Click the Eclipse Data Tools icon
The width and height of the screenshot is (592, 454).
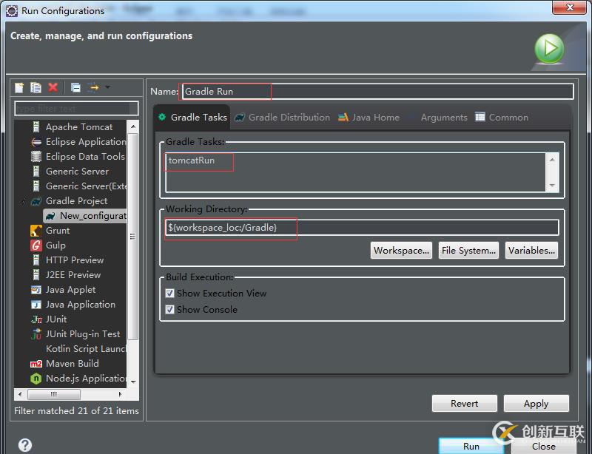(x=36, y=156)
